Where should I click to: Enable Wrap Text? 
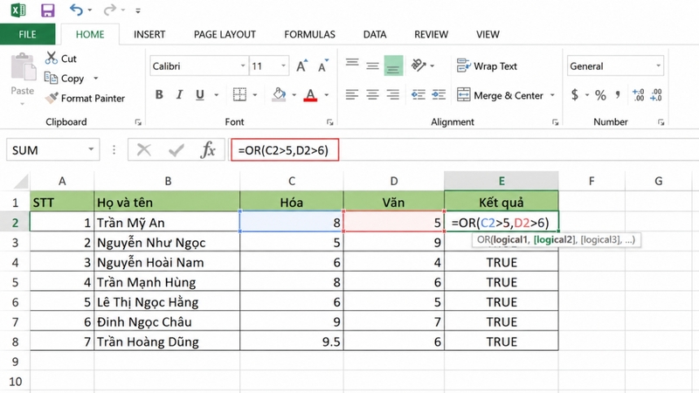click(x=487, y=66)
